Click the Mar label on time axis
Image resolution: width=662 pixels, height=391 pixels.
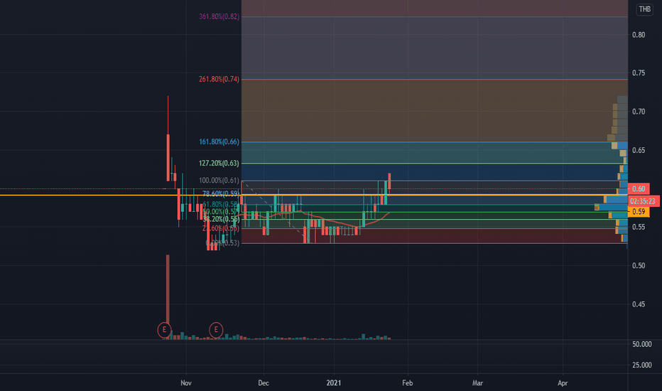pos(477,383)
